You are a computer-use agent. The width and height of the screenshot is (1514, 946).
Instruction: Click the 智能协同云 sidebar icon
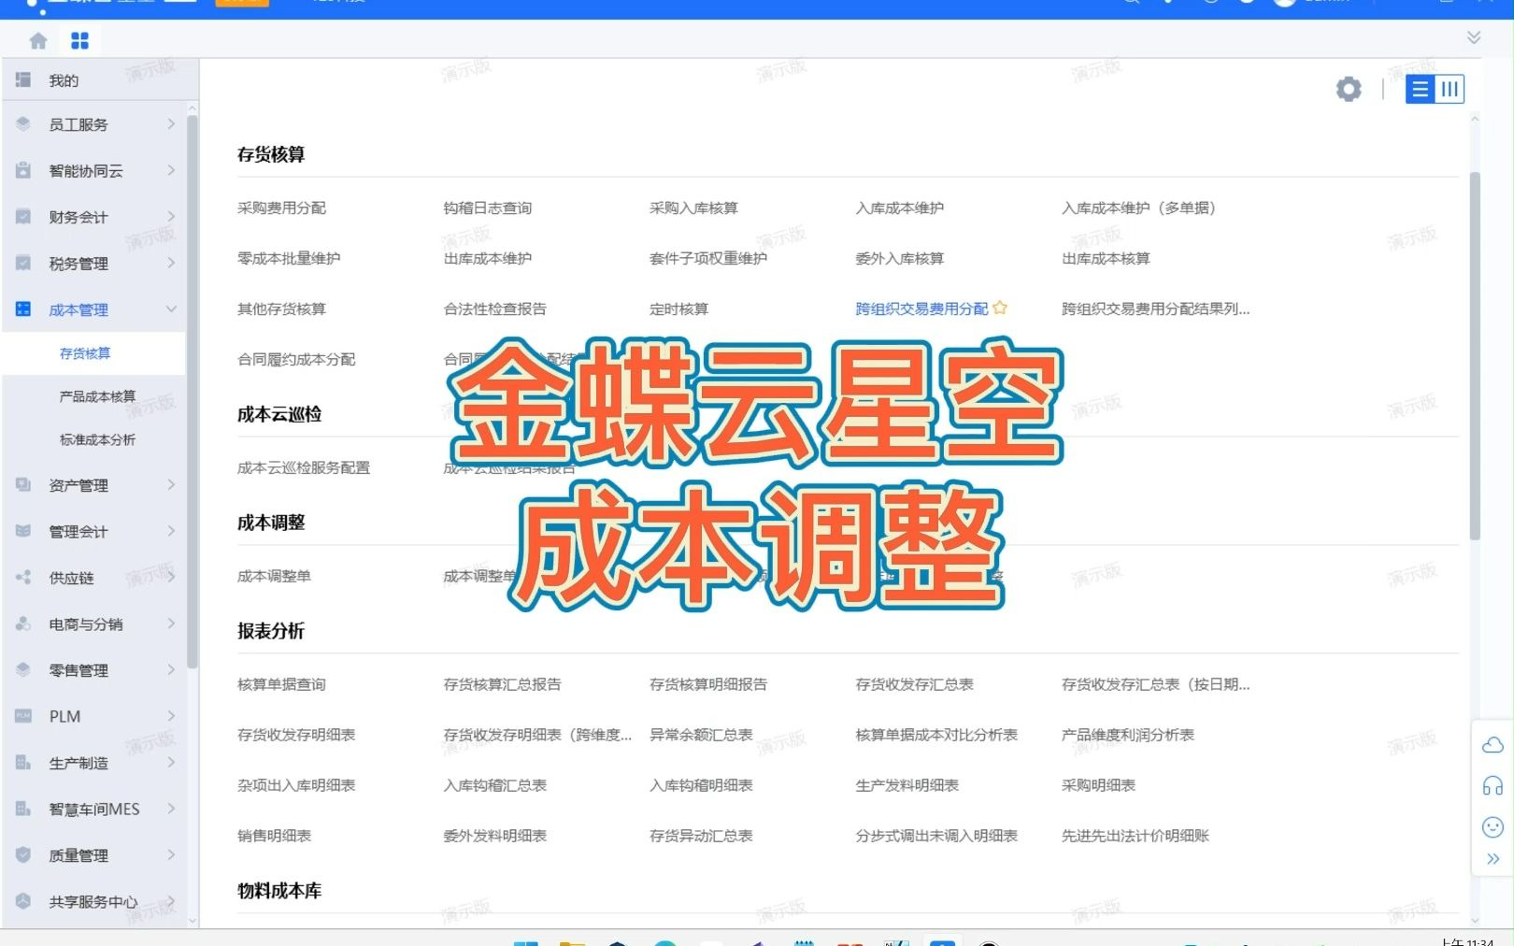[23, 170]
